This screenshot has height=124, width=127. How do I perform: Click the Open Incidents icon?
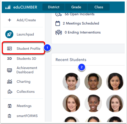click(x=58, y=14)
